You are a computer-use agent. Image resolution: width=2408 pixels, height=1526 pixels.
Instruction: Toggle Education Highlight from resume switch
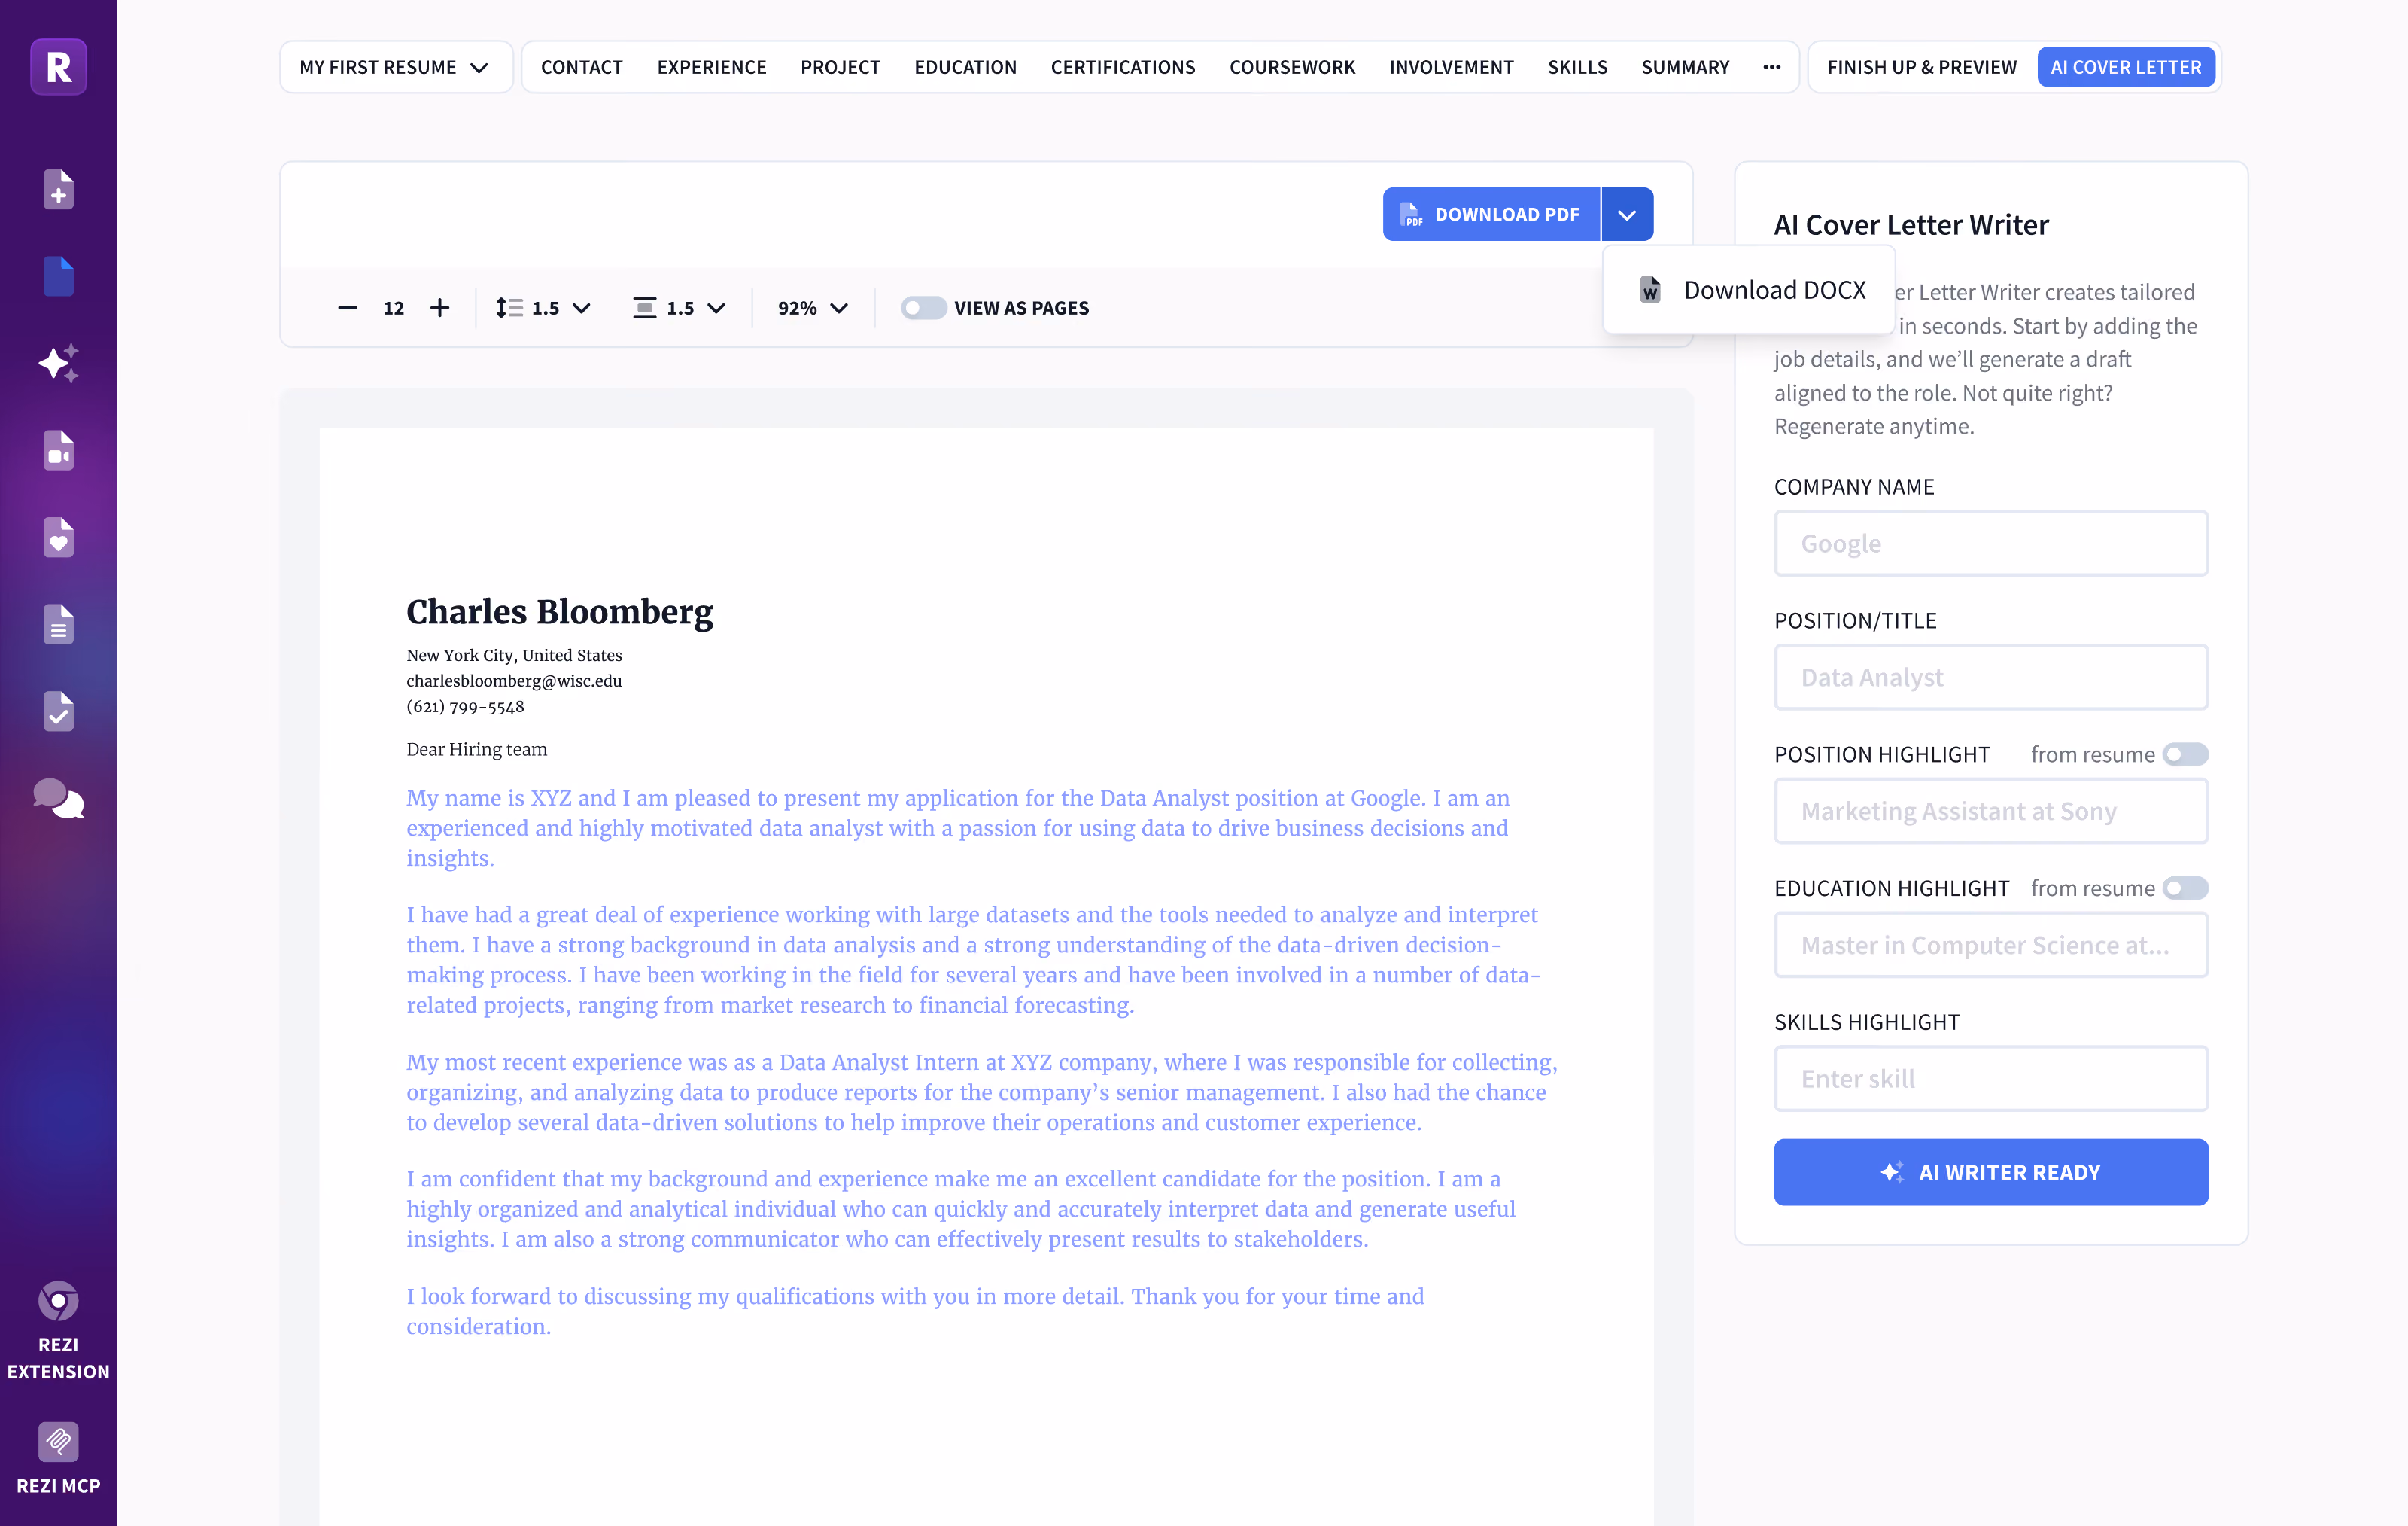tap(2185, 888)
